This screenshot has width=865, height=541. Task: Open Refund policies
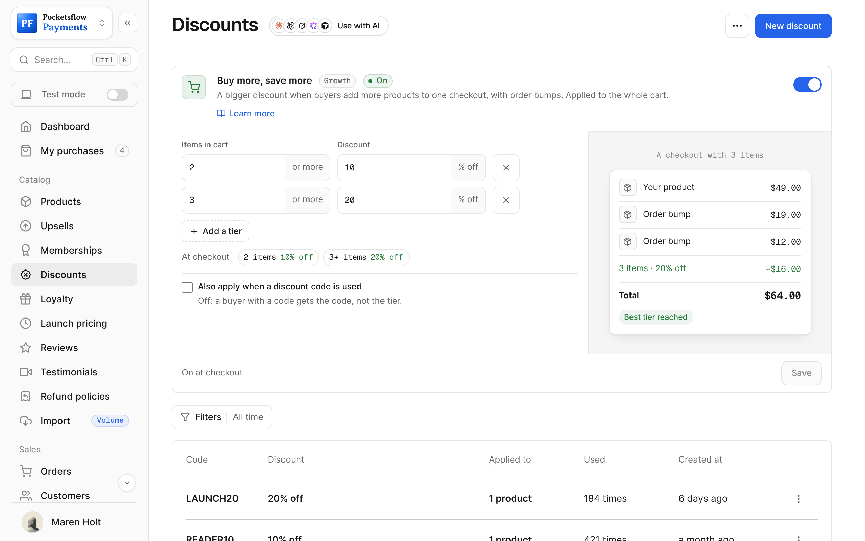74,396
